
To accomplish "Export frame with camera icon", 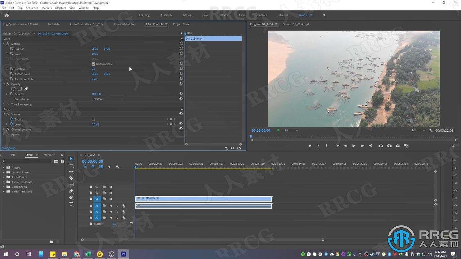I will click(398, 146).
